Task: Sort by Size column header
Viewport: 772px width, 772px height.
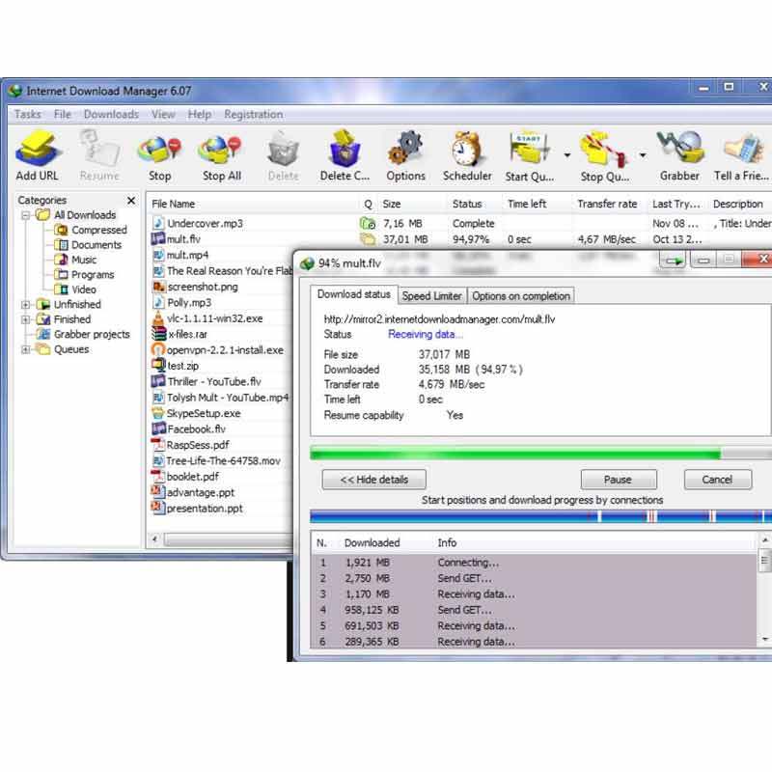Action: pos(392,204)
